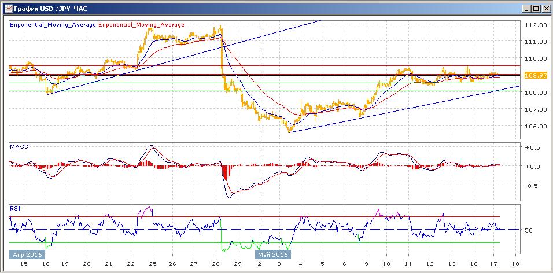This screenshot has height=273, width=553.
Task: Click the MACD +0.5 scale label
Action: [532, 147]
